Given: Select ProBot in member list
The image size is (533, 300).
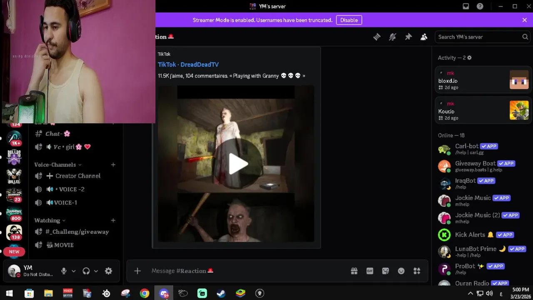Looking at the screenshot, I should pyautogui.click(x=483, y=269).
